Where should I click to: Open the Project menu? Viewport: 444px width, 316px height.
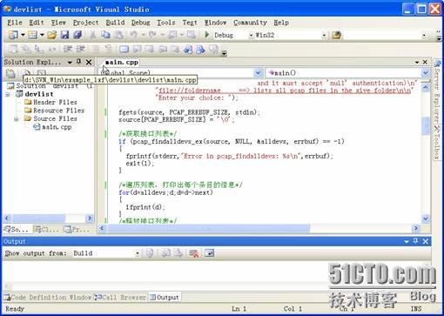[x=85, y=23]
